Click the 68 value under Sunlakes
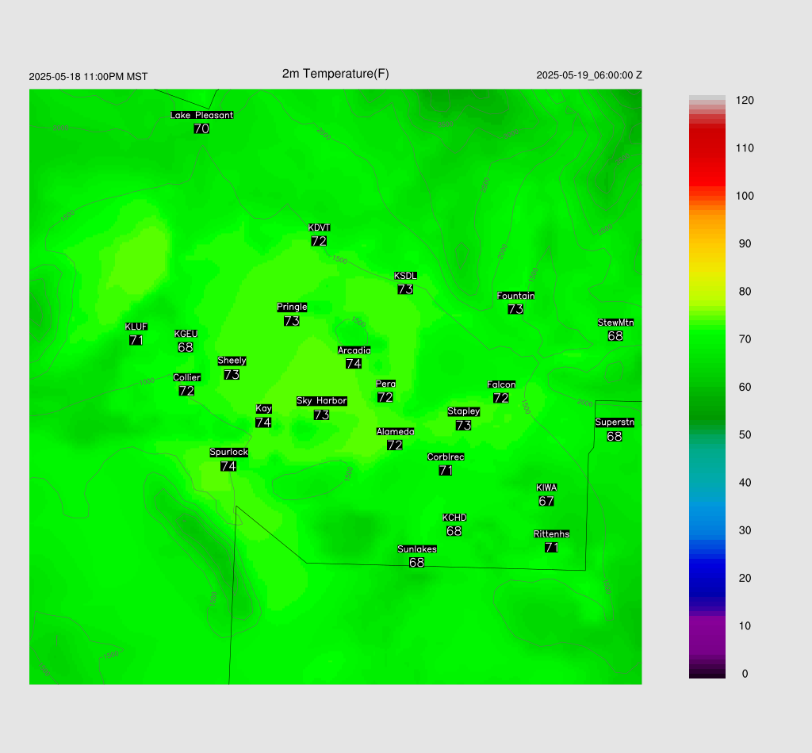The image size is (812, 753). point(417,563)
